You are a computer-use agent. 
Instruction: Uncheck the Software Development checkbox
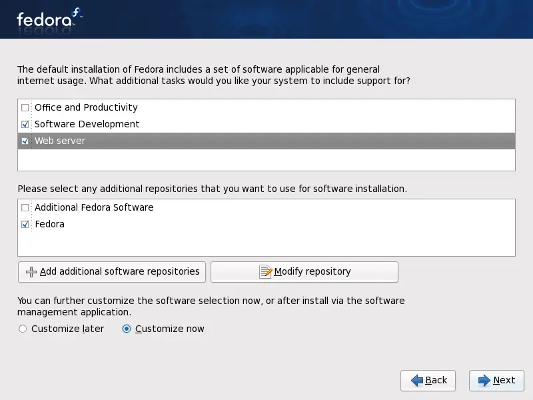[25, 124]
